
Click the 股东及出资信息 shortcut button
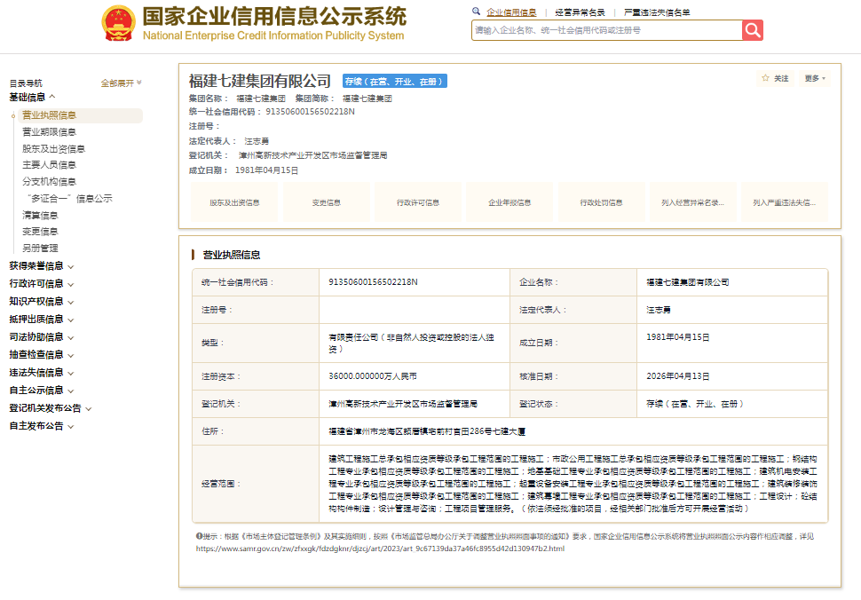[x=234, y=202]
